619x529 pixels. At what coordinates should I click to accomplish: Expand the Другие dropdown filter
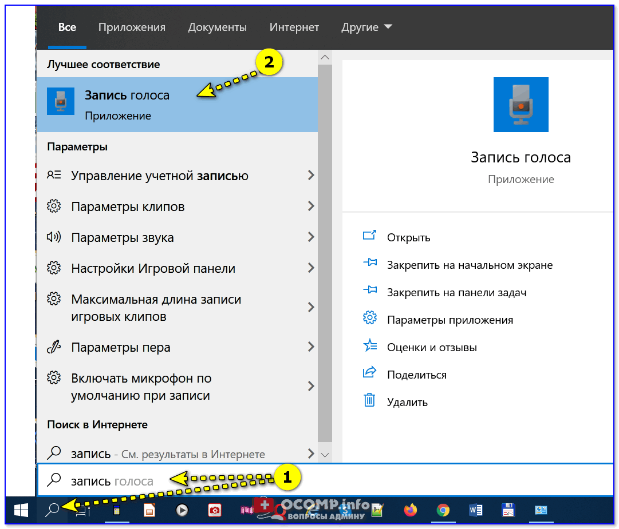pyautogui.click(x=366, y=27)
